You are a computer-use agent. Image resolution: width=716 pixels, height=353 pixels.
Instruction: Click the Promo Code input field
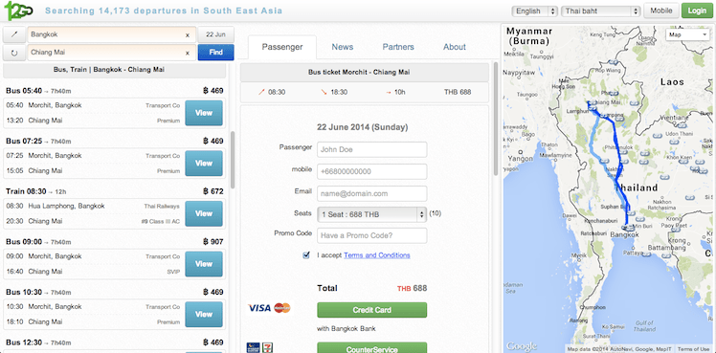pos(371,235)
